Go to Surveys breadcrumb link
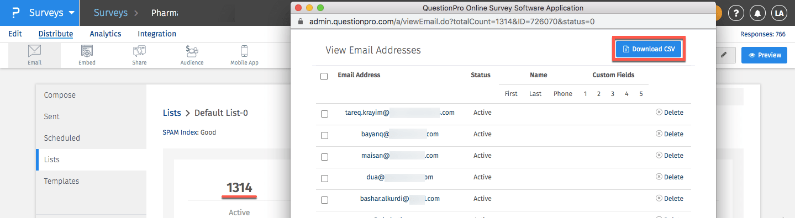795x218 pixels. [x=110, y=13]
